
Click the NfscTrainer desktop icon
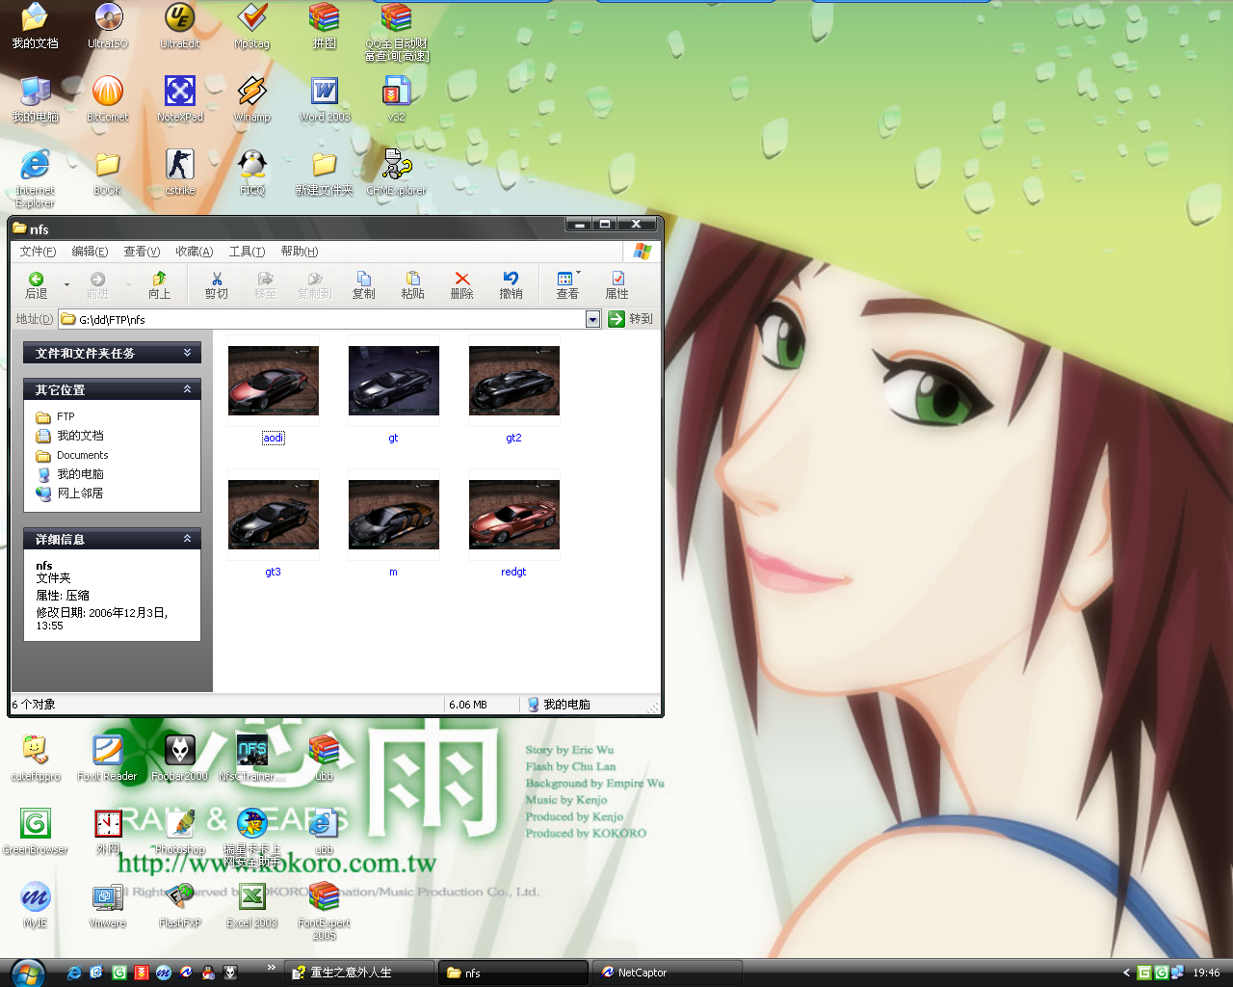point(251,759)
